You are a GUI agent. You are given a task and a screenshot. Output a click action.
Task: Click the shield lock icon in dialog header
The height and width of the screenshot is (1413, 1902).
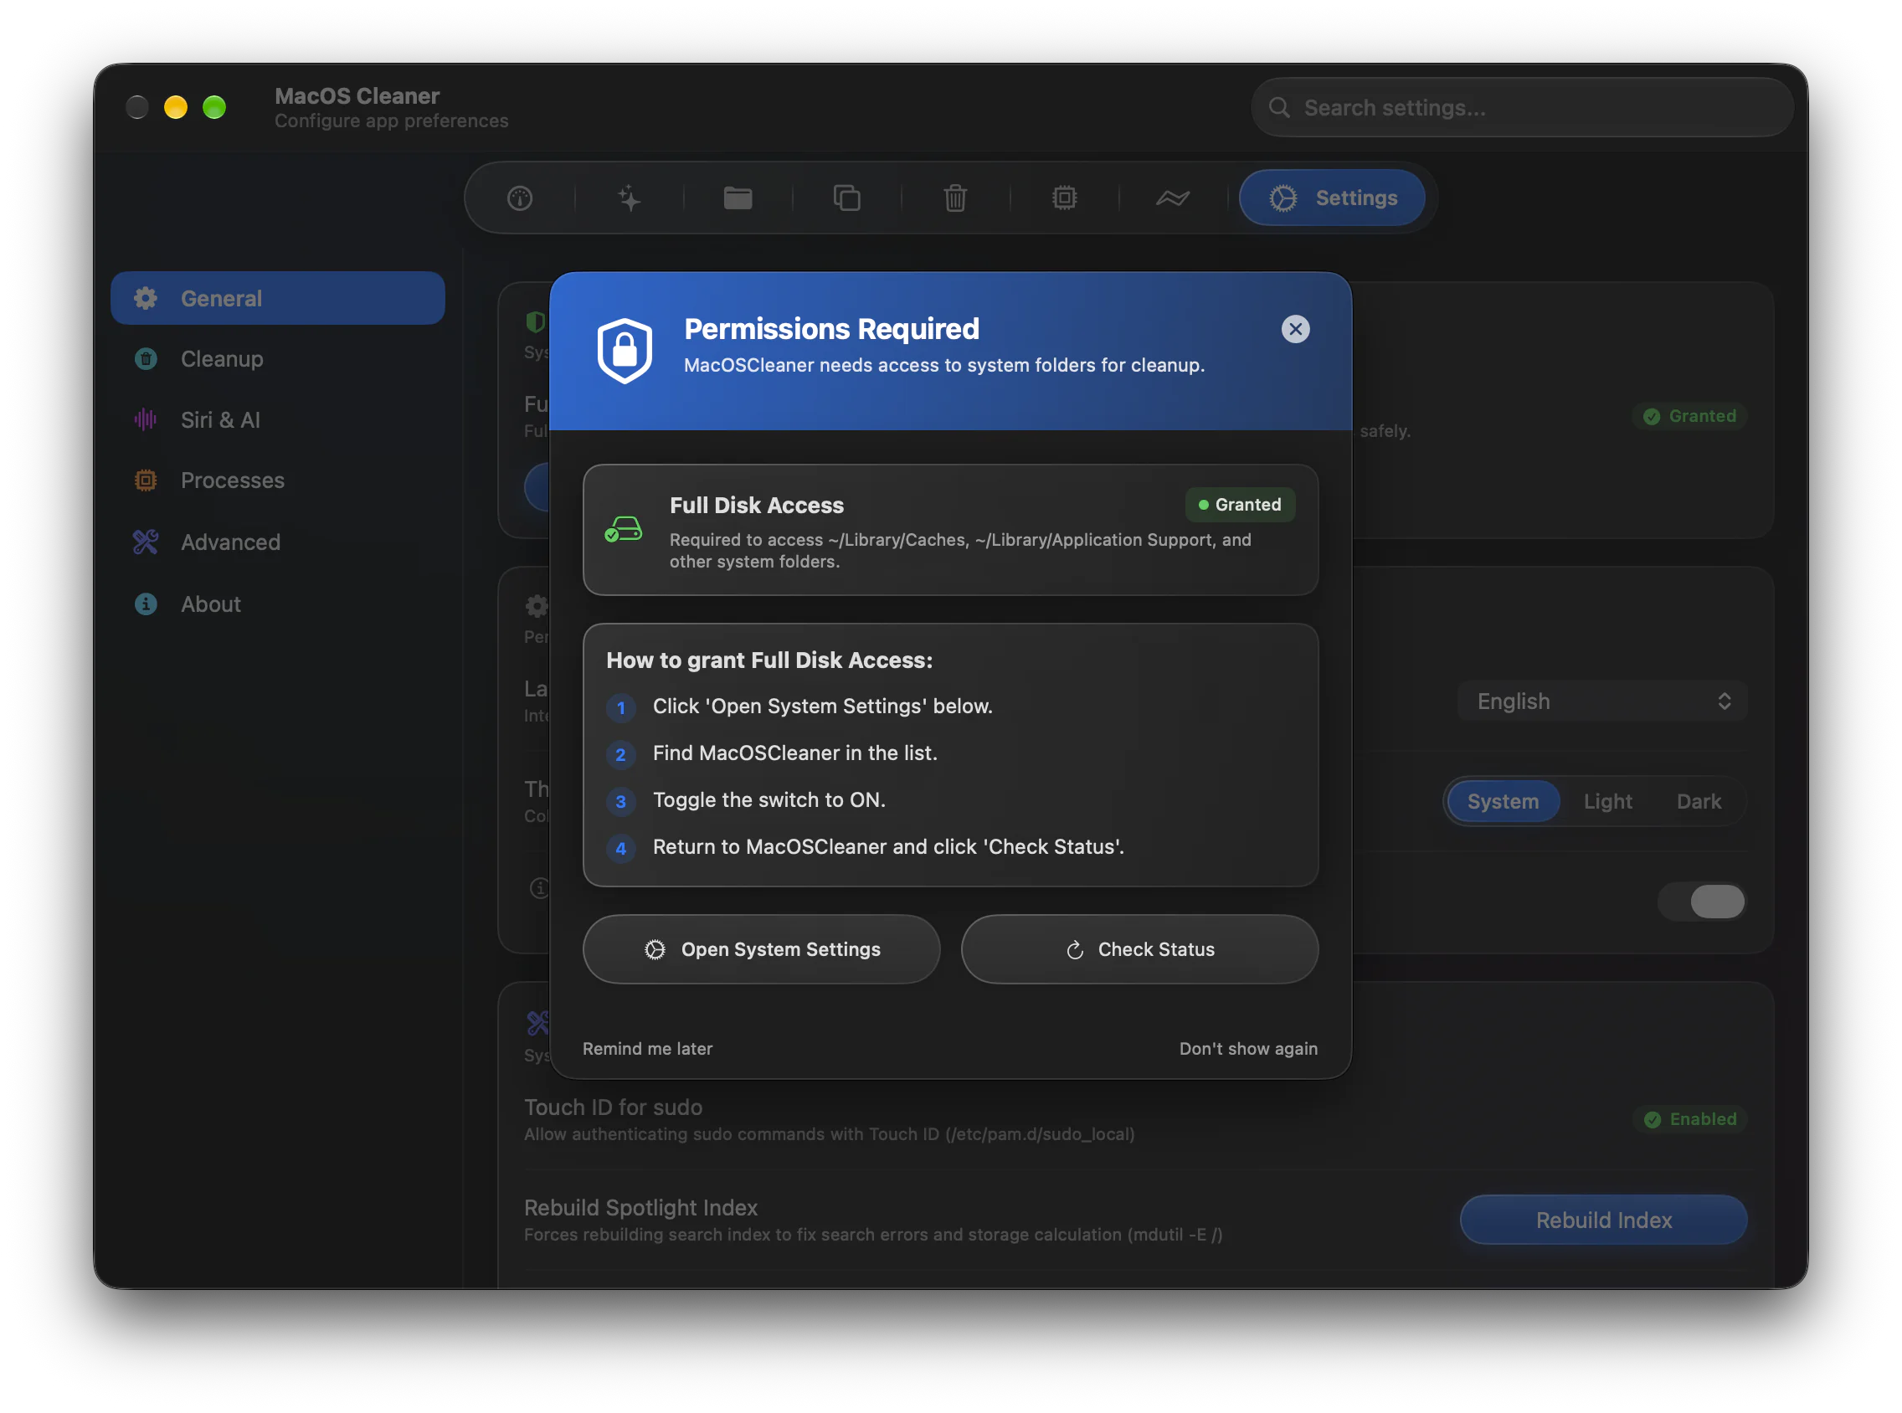[x=625, y=351]
